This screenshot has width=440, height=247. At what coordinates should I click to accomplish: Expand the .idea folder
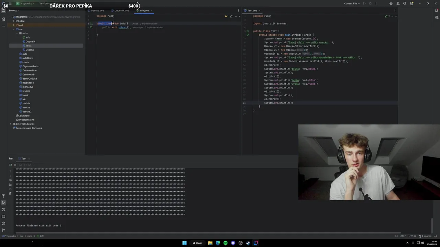tap(13, 21)
